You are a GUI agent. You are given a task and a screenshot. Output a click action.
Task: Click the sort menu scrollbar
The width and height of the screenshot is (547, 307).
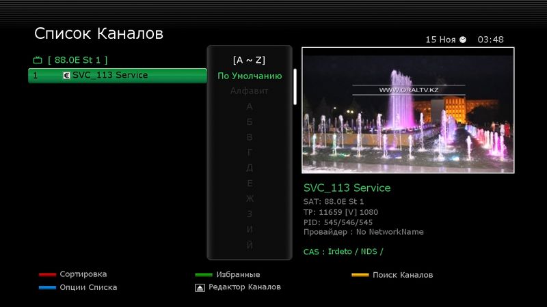click(x=295, y=87)
